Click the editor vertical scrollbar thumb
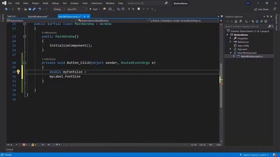The image size is (280, 157). (221, 85)
